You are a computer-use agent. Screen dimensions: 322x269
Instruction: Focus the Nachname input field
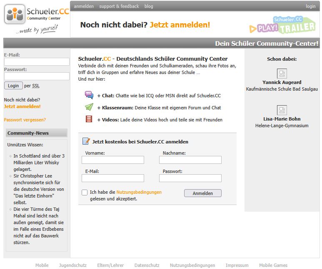pyautogui.click(x=190, y=160)
